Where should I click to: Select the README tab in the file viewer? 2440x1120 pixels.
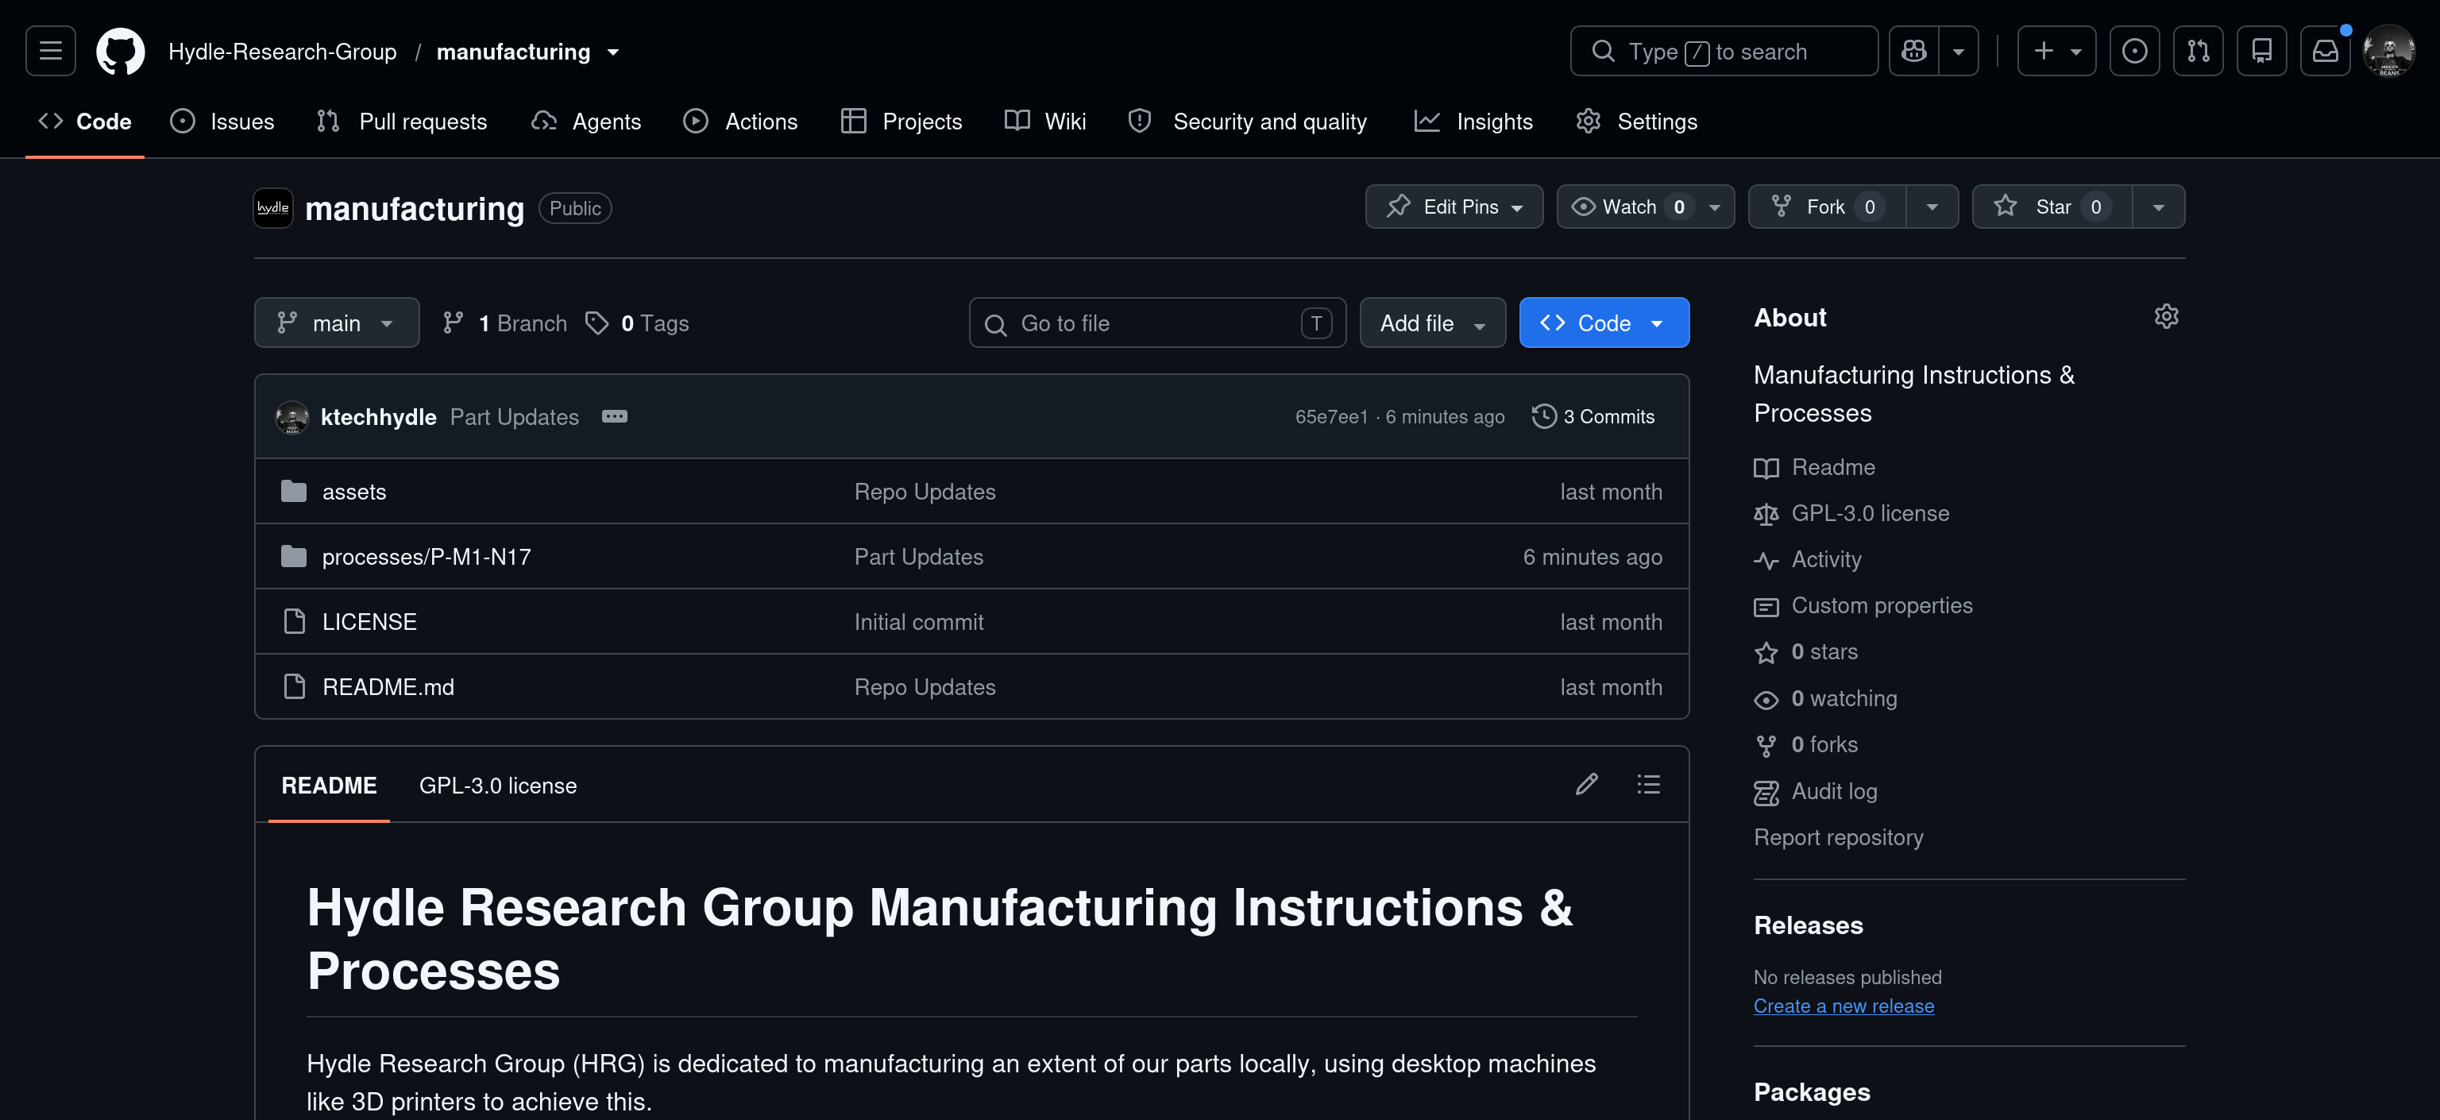pyautogui.click(x=329, y=785)
